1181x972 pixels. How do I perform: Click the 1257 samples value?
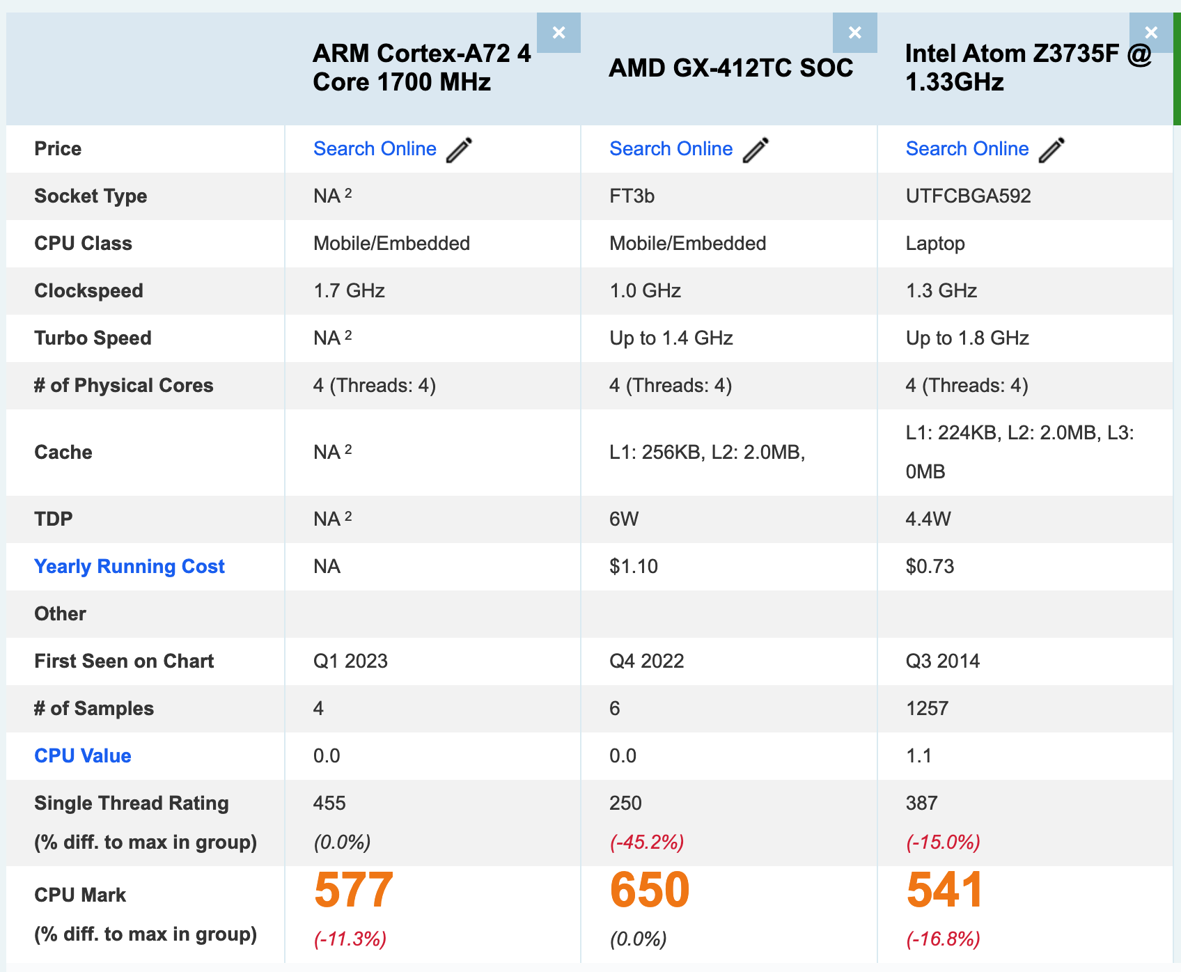[927, 709]
